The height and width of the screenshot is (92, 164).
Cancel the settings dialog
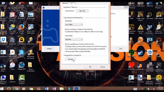pyautogui.click(x=102, y=67)
